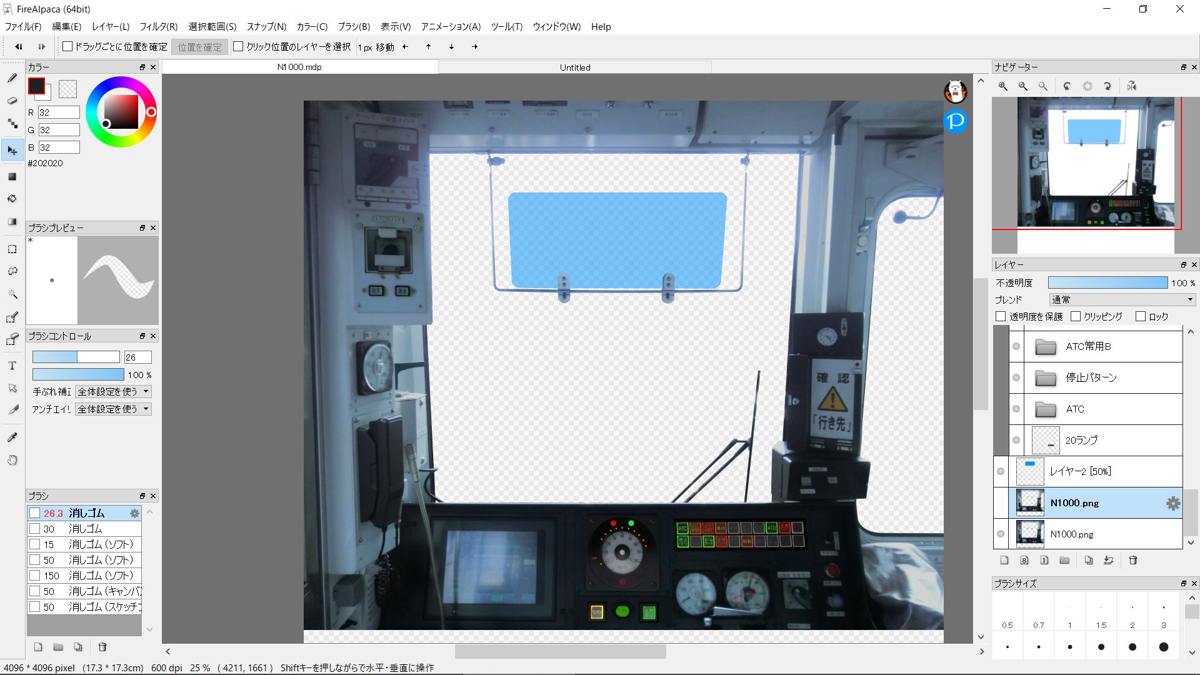The image size is (1200, 675).
Task: Select the ATC folder layer
Action: (x=1103, y=409)
